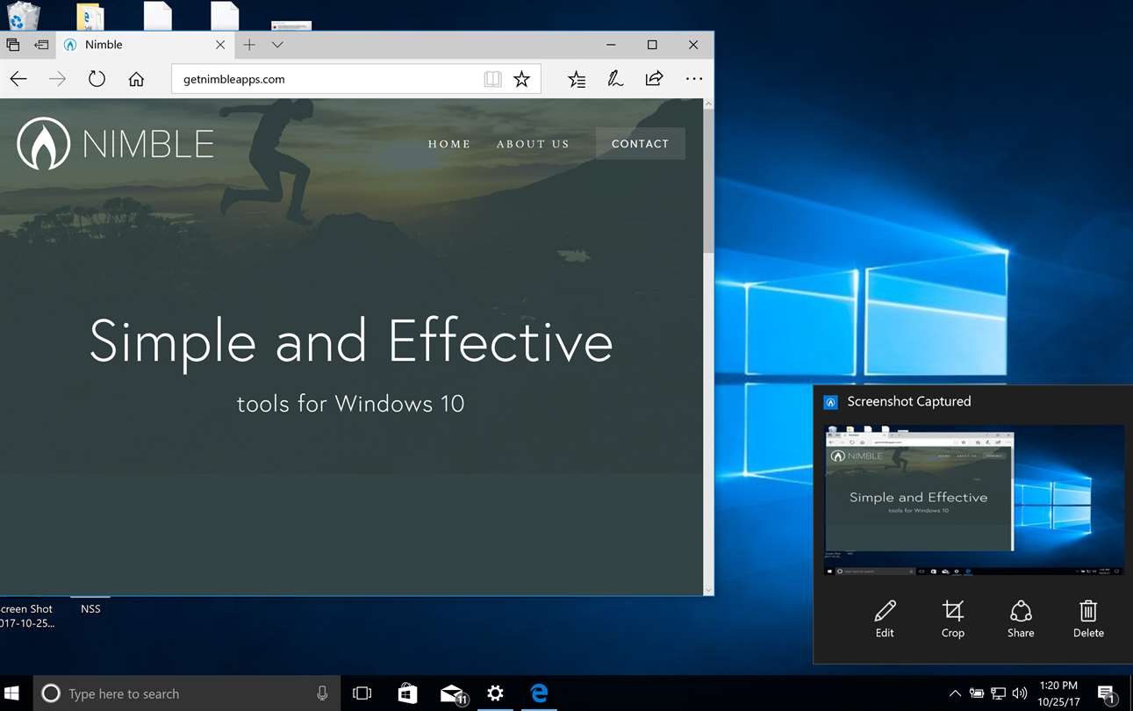Set these Edge tabs aside
Viewport: 1133px width, 711px height.
click(41, 45)
